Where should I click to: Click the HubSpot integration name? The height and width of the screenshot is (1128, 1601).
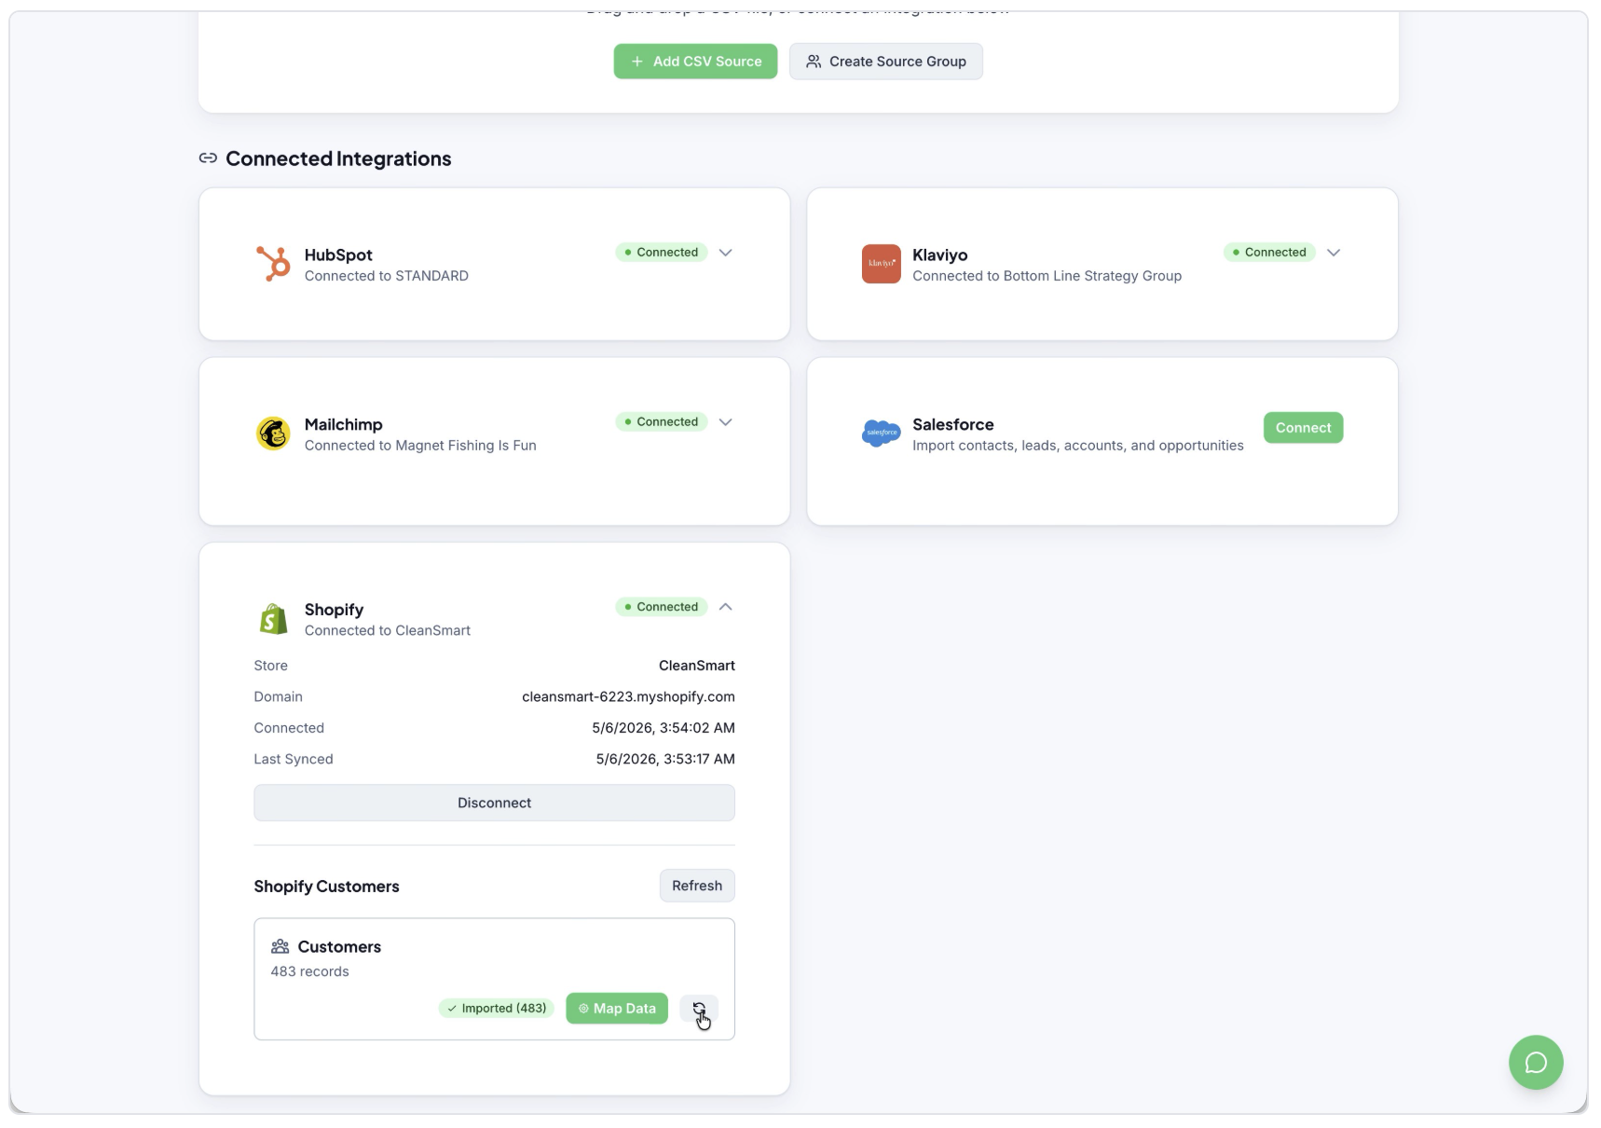click(x=338, y=255)
